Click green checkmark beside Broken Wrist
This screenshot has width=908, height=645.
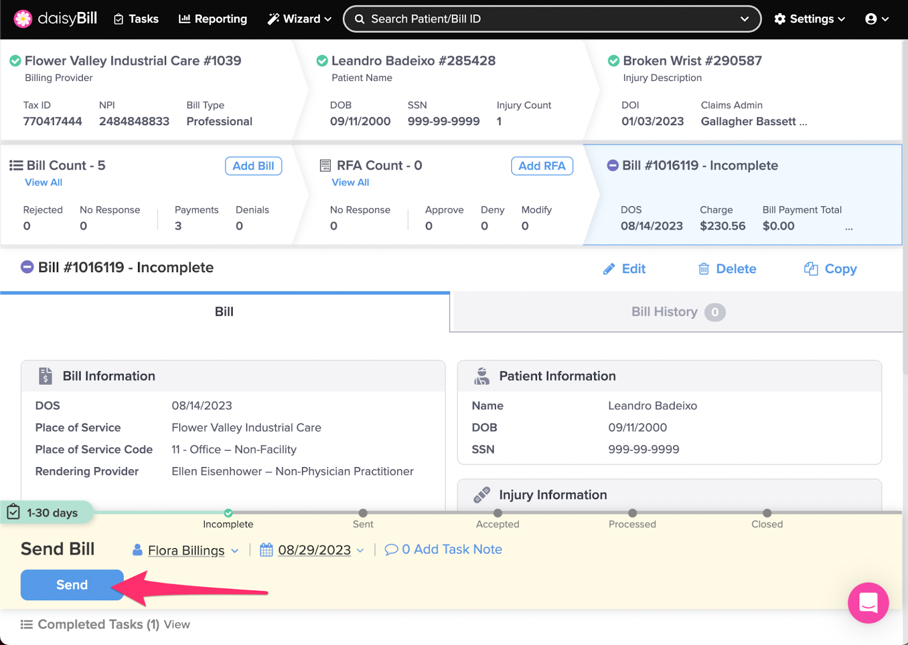[613, 61]
